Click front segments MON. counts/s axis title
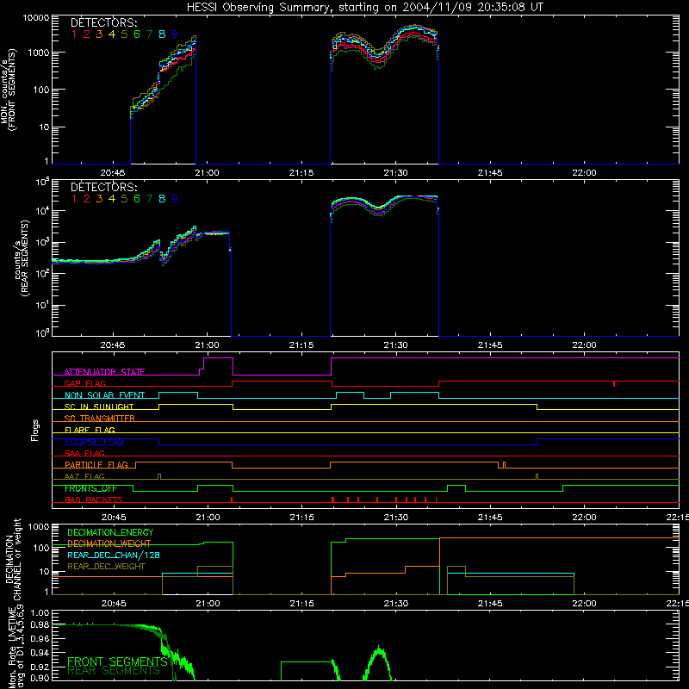 point(9,90)
